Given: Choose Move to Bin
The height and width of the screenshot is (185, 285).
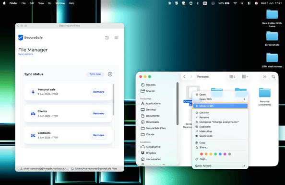Looking at the screenshot, I should tap(220, 106).
